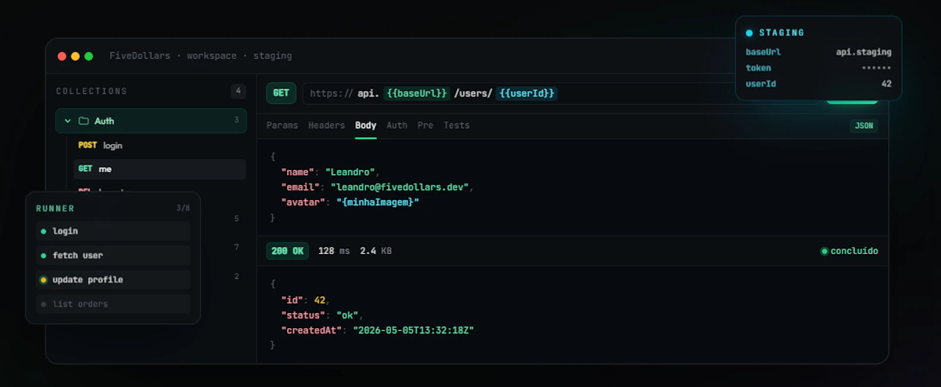Click the COLLECTIONS sidebar heading
941x387 pixels.
91,91
